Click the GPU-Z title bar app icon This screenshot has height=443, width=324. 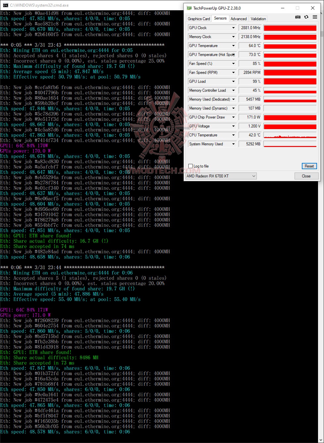click(189, 8)
